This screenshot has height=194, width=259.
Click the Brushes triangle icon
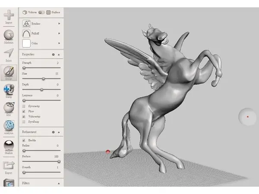[26, 24]
